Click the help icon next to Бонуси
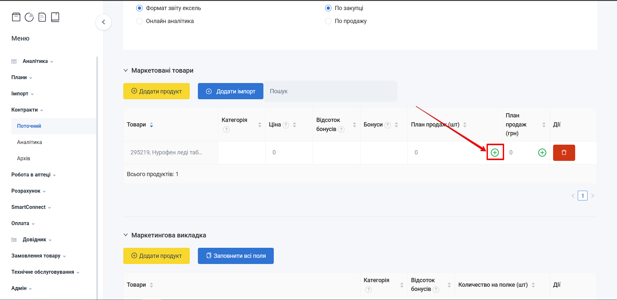This screenshot has height=300, width=617. click(388, 125)
